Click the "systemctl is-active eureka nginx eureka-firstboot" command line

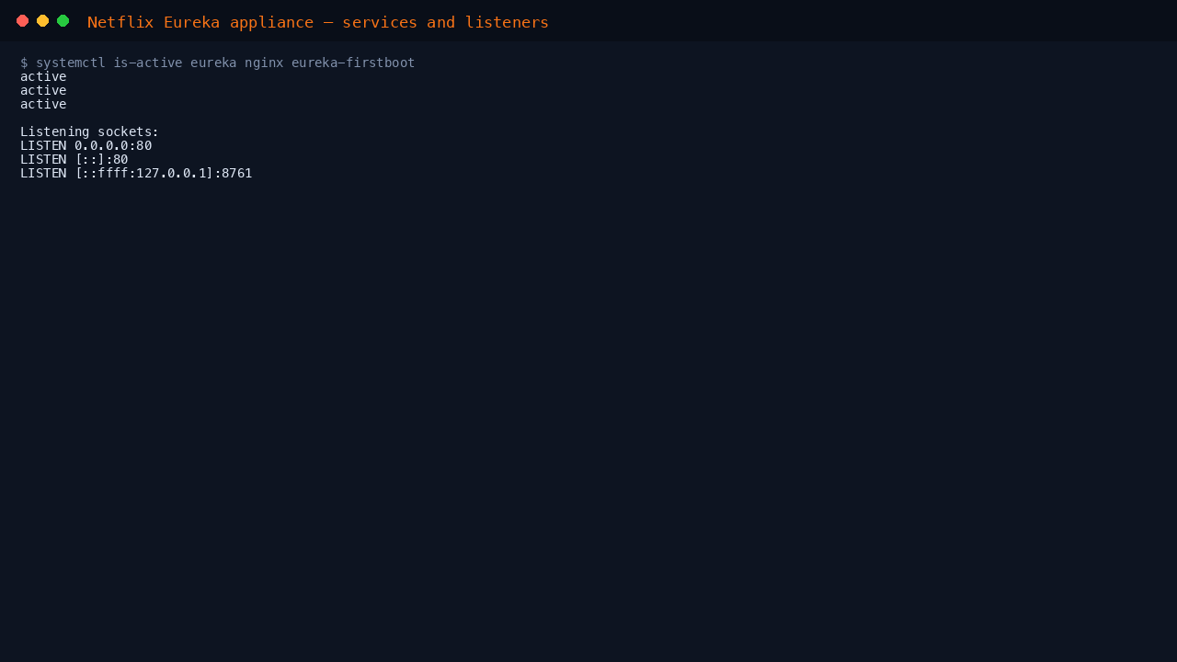tap(218, 63)
